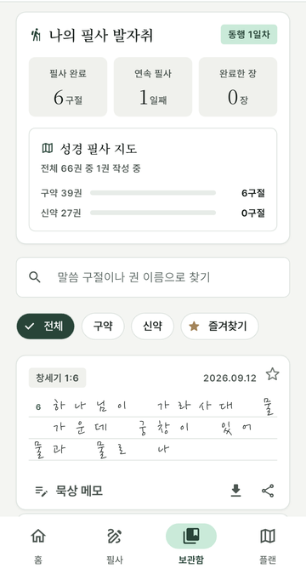
Task: Tap the magnifier search icon
Action: [x=35, y=277]
